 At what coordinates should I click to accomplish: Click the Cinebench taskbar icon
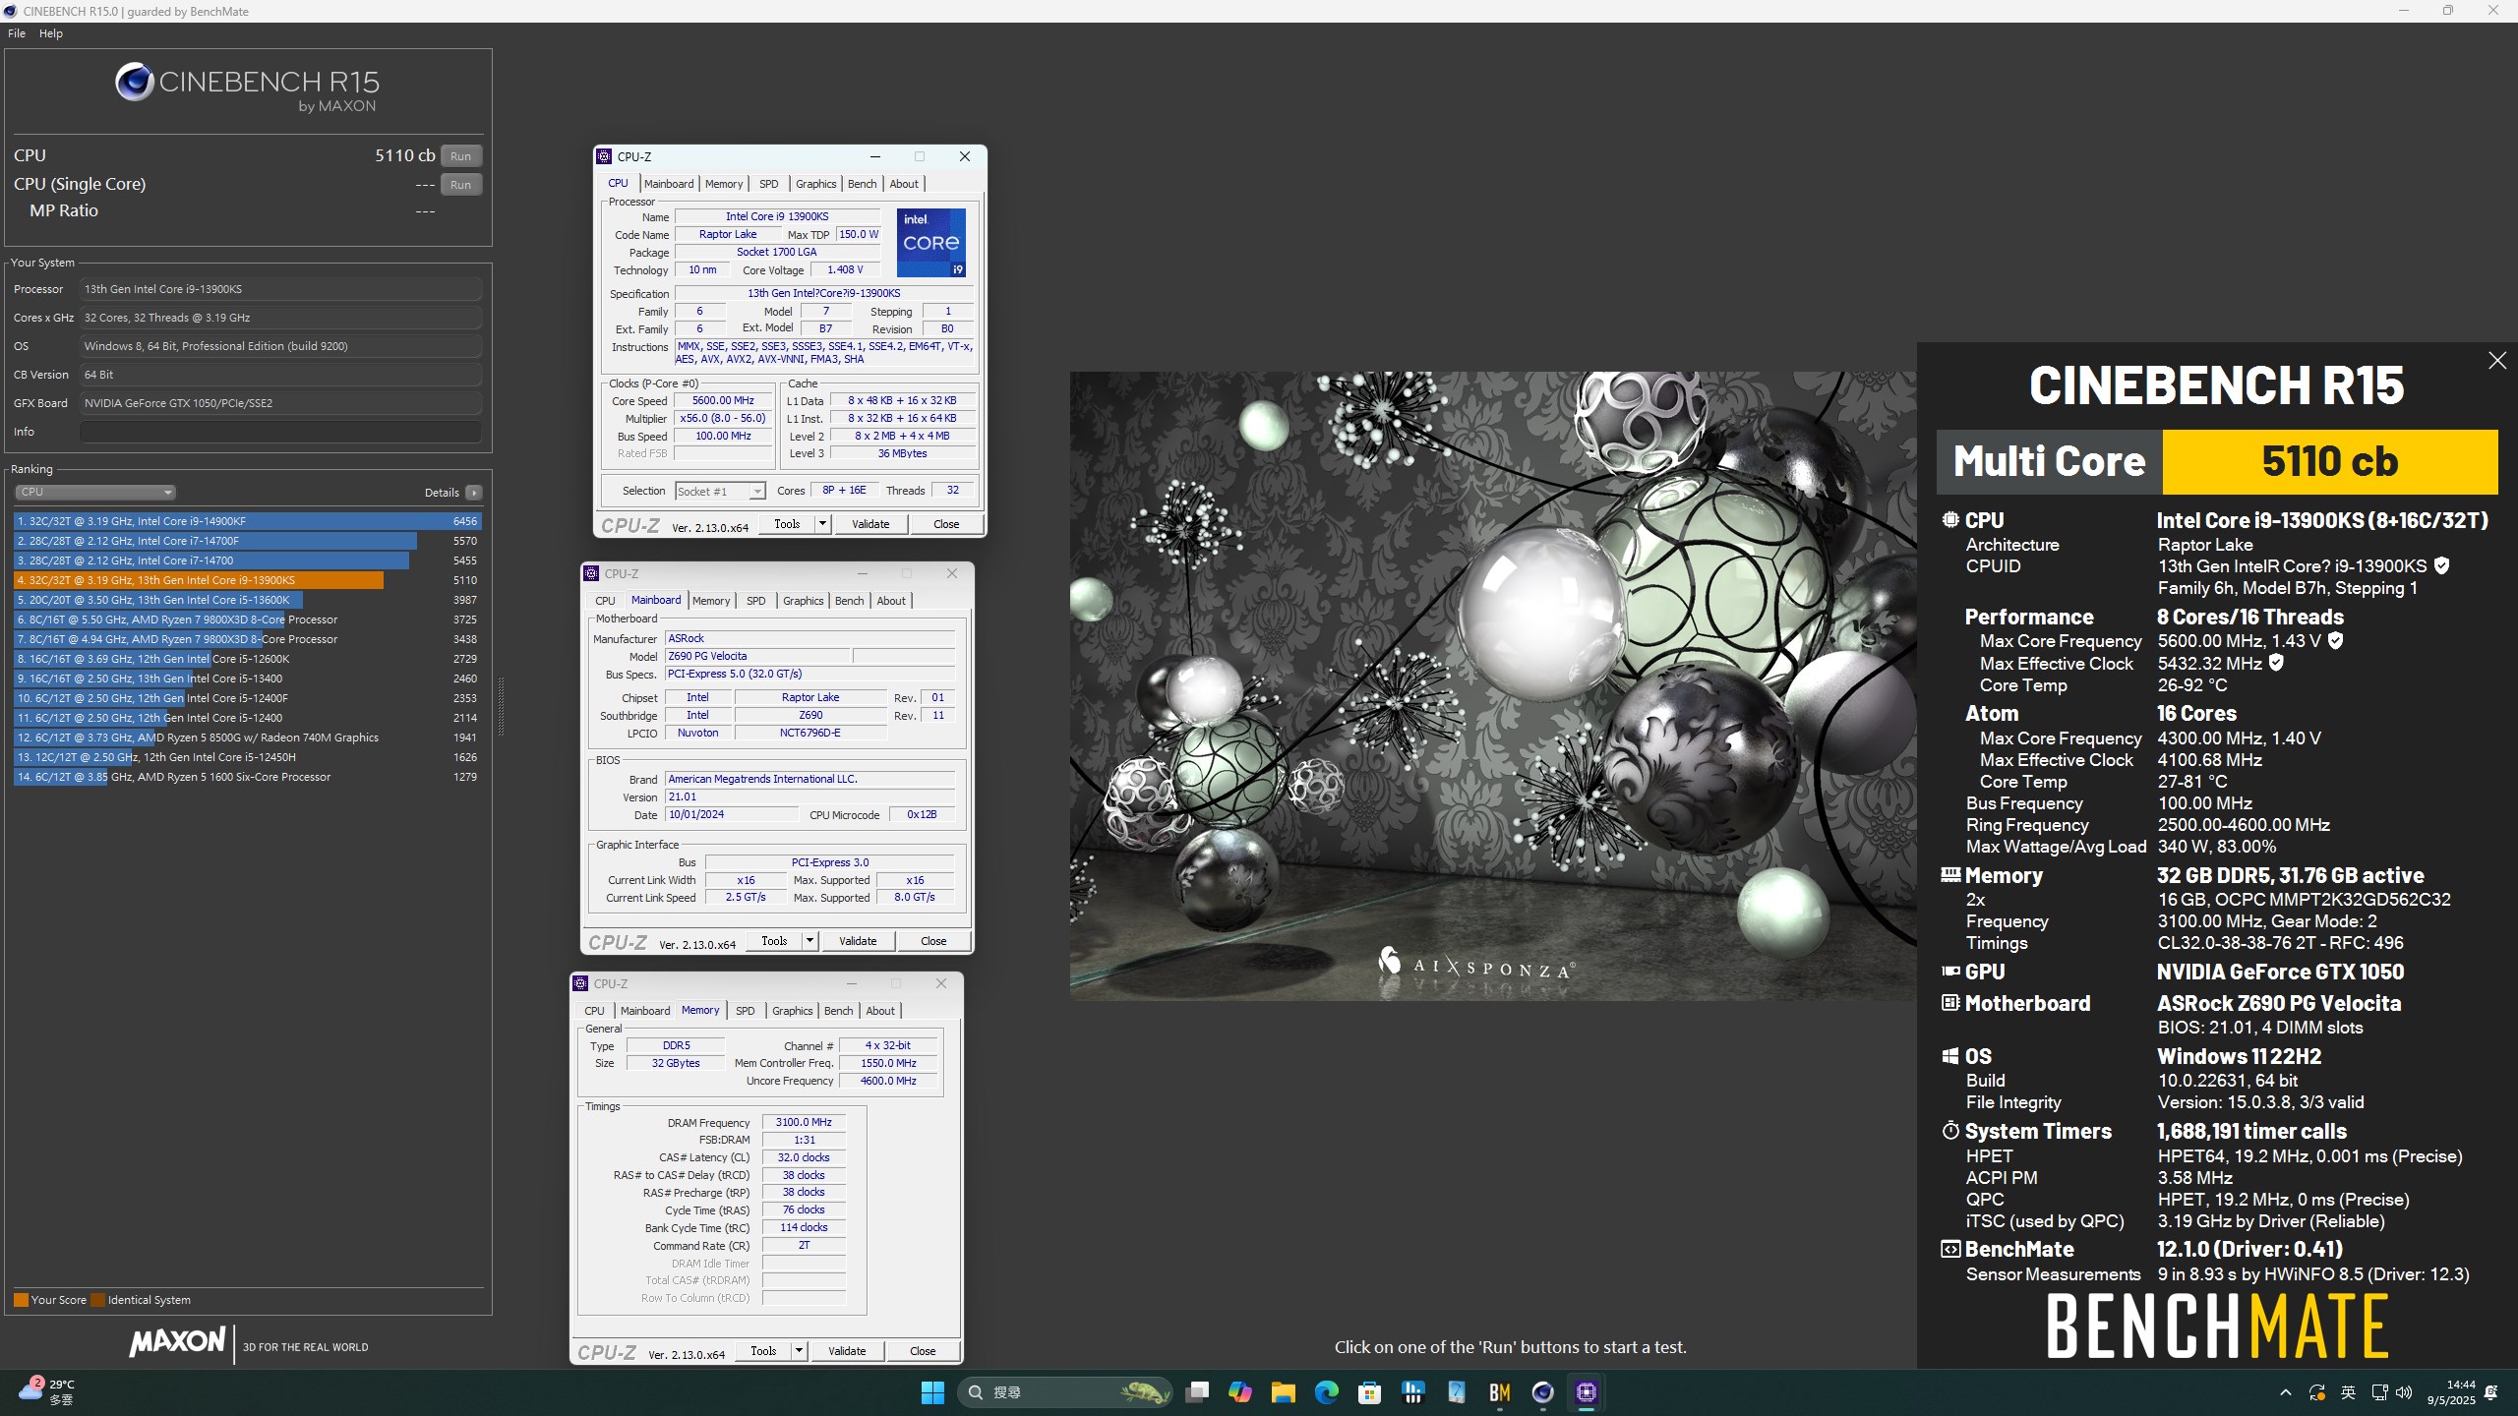pos(1542,1392)
